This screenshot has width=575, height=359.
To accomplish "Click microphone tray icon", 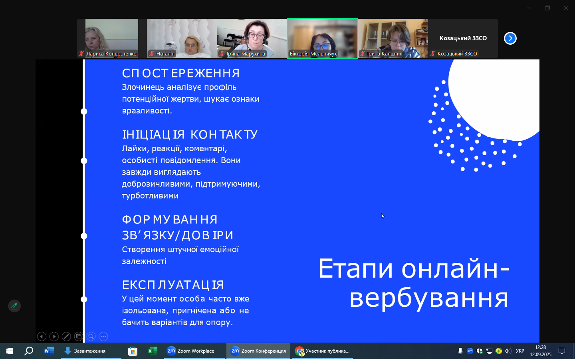I will 460,351.
